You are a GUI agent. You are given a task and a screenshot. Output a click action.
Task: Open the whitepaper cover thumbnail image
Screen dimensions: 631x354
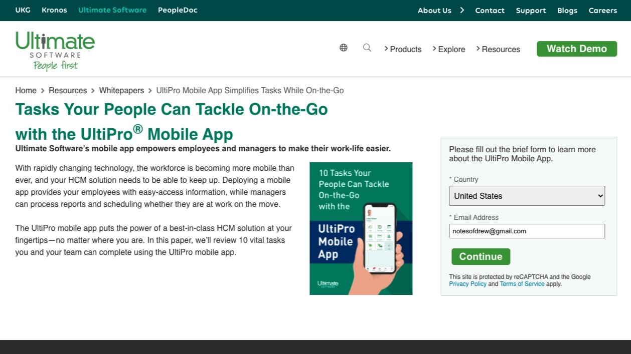(361, 228)
